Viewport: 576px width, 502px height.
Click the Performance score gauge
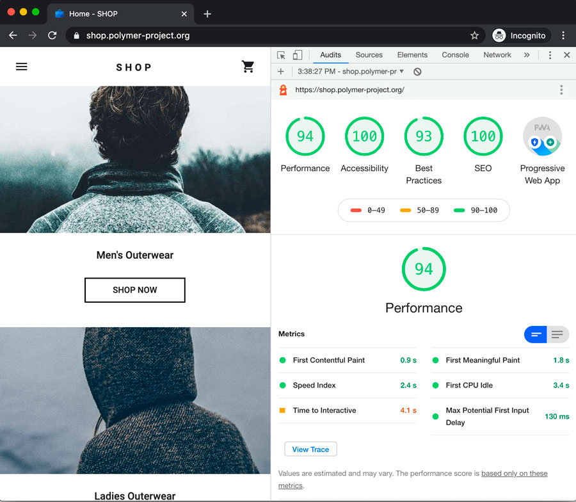click(305, 136)
